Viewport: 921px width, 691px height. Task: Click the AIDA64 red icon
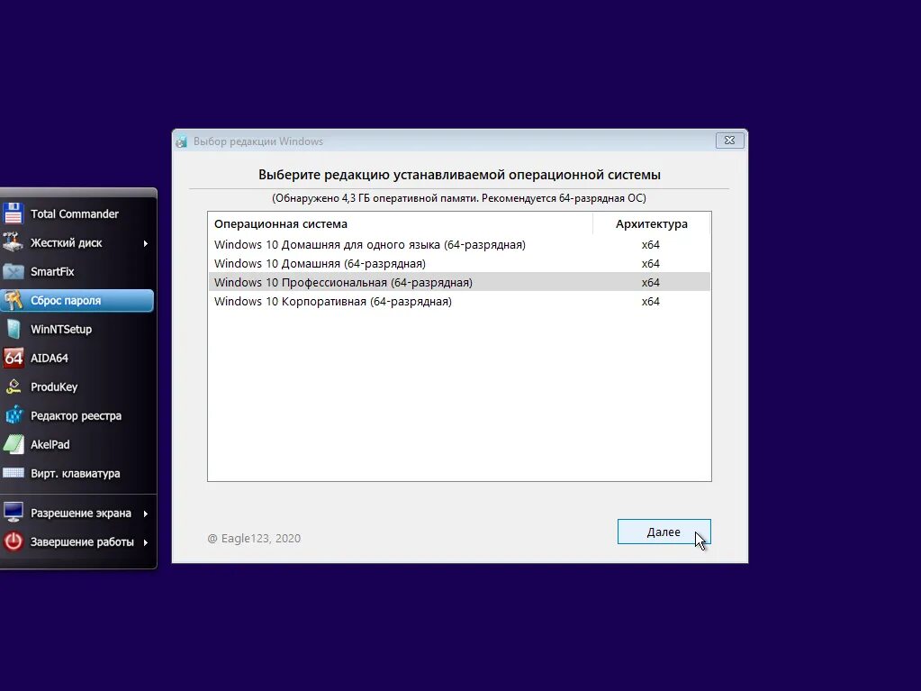14,358
